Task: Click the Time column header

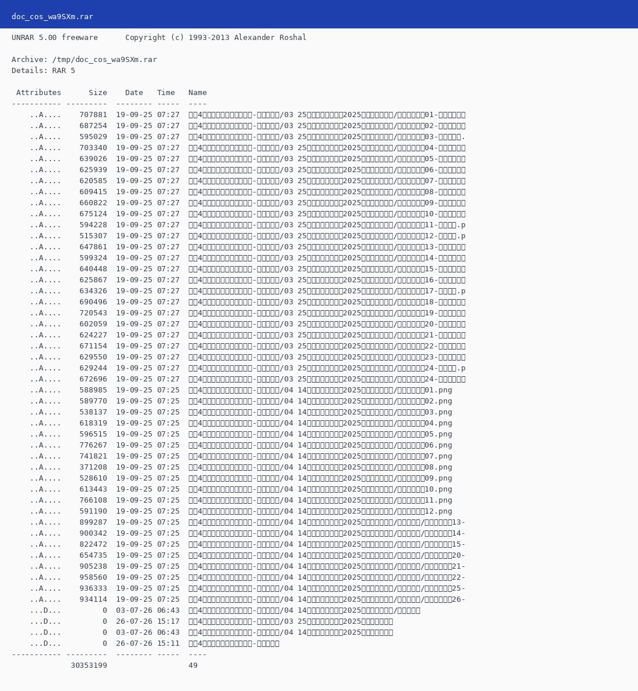Action: (x=166, y=93)
